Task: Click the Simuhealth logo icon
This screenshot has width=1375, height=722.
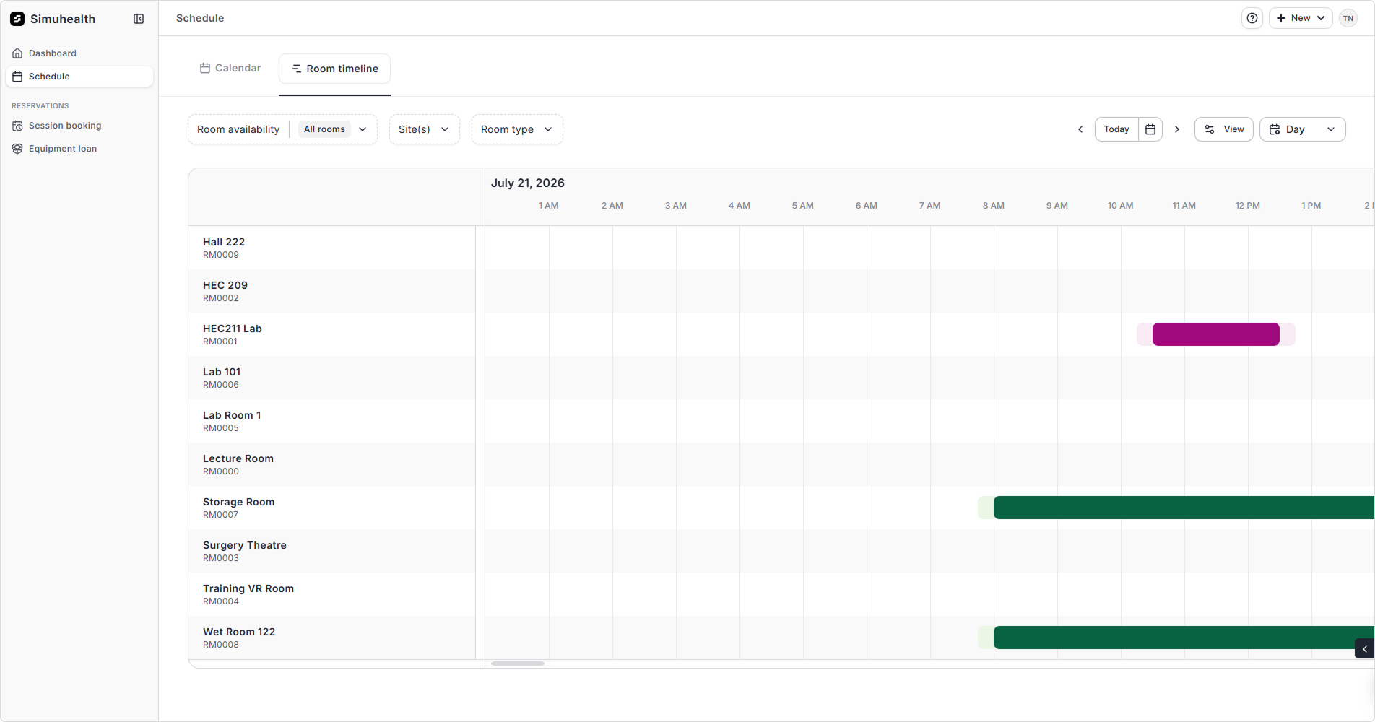Action: pos(17,19)
